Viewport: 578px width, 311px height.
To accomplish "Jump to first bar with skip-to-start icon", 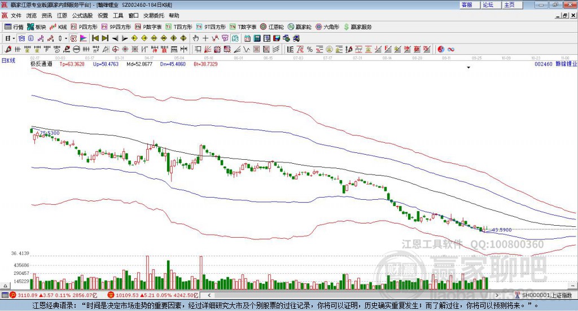I will [95, 38].
